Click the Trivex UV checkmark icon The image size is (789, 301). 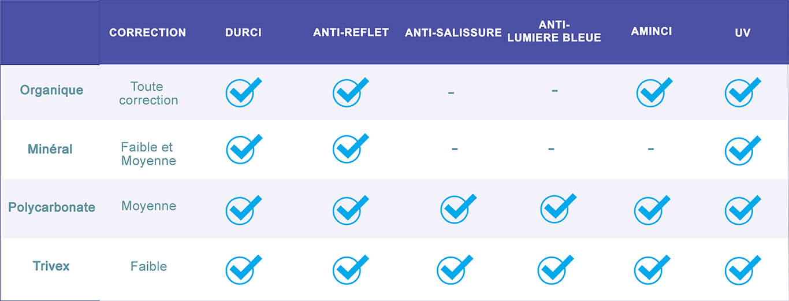tap(743, 270)
